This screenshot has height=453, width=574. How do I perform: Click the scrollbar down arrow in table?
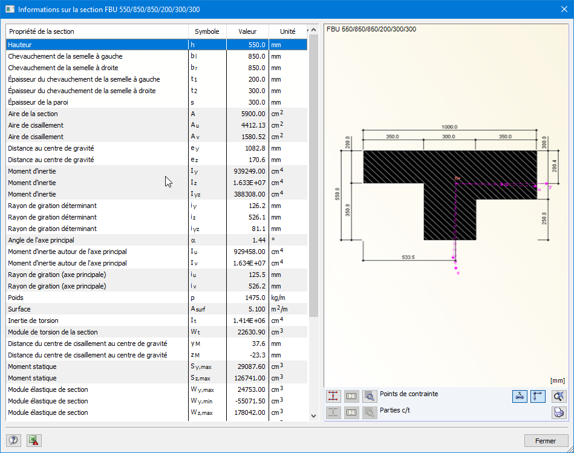point(313,416)
